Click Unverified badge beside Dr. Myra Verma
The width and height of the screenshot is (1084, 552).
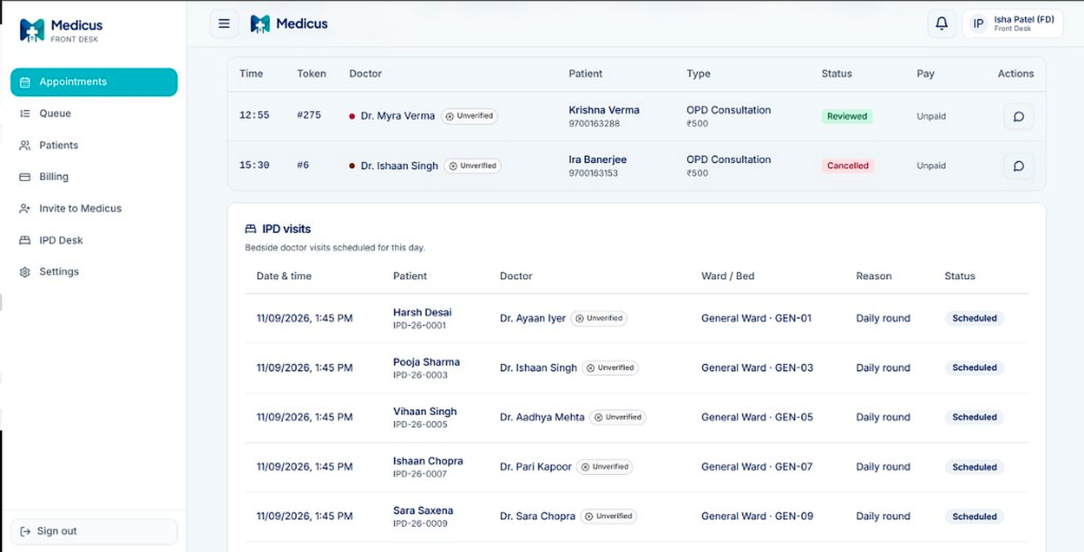click(469, 116)
